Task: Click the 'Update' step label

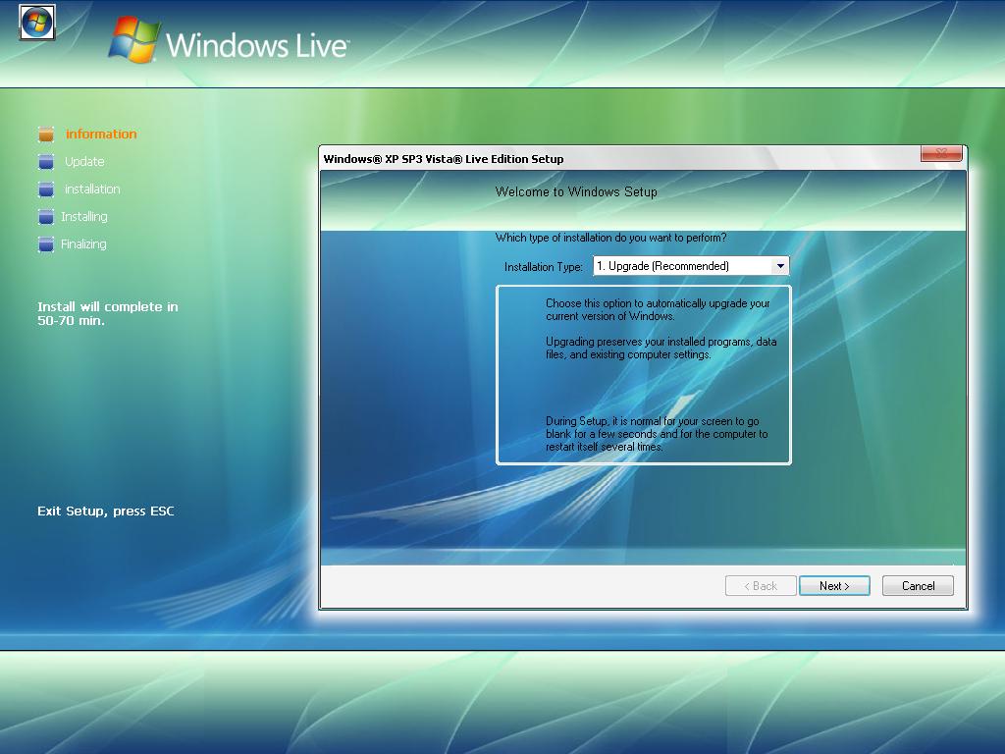Action: [x=84, y=162]
